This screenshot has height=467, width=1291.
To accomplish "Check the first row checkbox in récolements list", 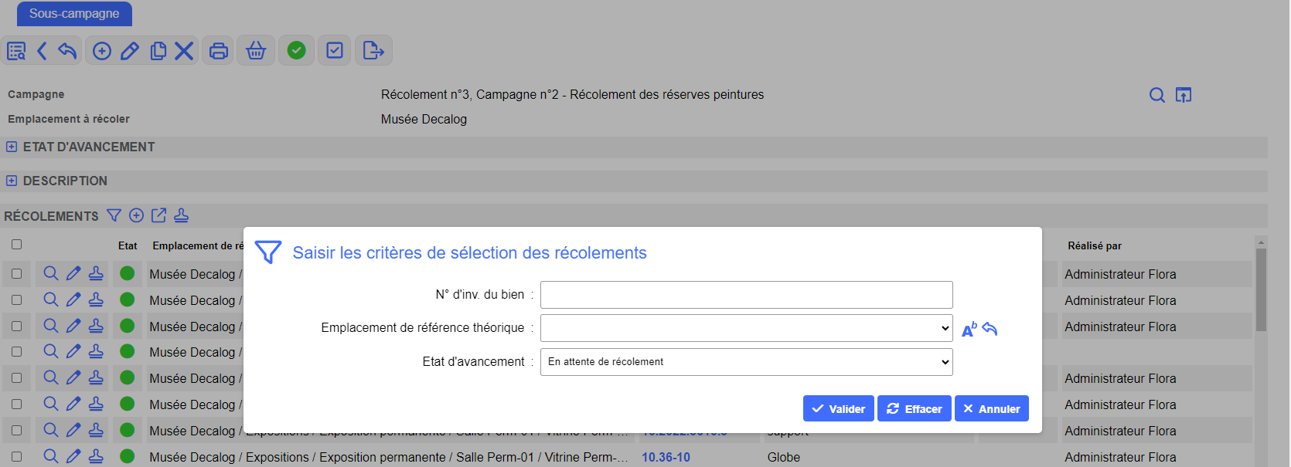I will (x=16, y=274).
